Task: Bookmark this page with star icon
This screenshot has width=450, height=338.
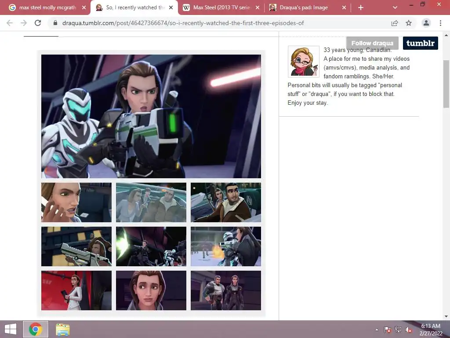Action: [x=409, y=23]
